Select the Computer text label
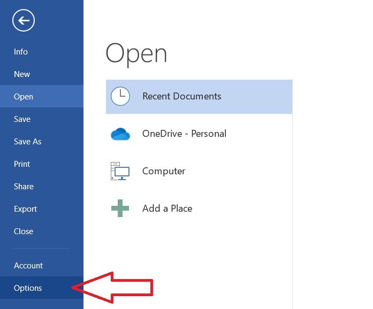The image size is (373, 309). click(x=164, y=171)
